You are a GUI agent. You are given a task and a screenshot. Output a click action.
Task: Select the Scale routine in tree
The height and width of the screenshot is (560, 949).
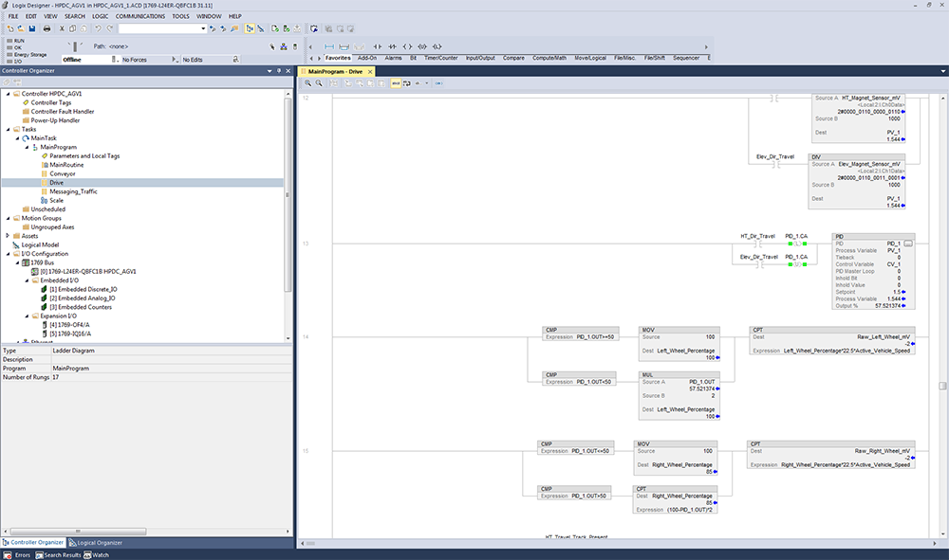point(56,200)
